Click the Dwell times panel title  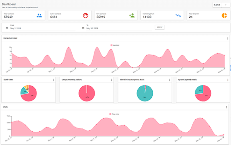[8, 80]
